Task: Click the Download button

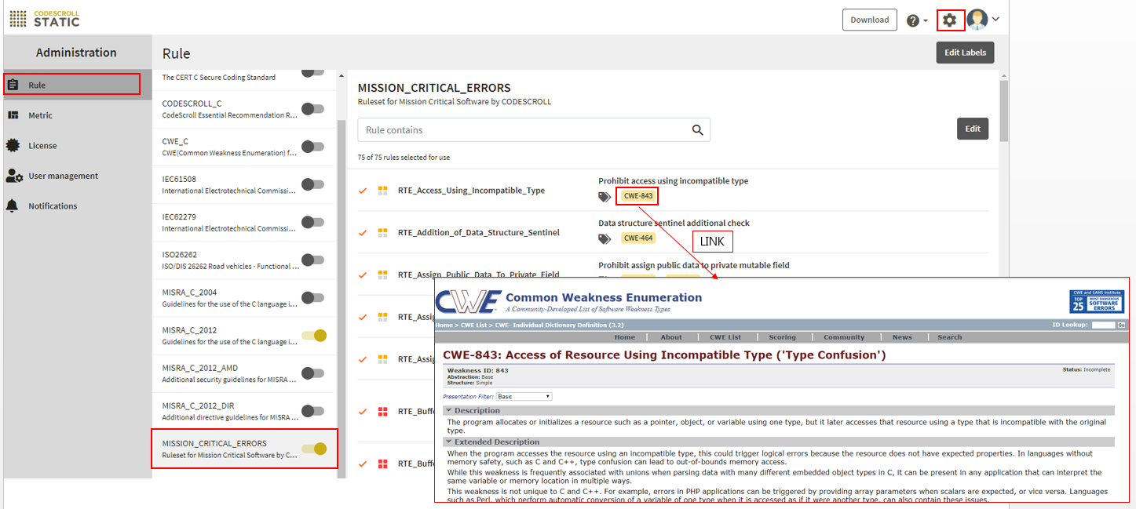Action: coord(870,20)
